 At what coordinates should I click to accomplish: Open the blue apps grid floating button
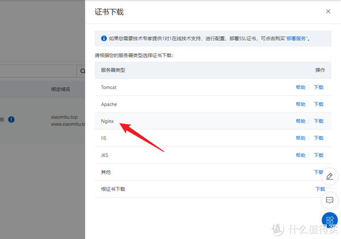tap(330, 220)
